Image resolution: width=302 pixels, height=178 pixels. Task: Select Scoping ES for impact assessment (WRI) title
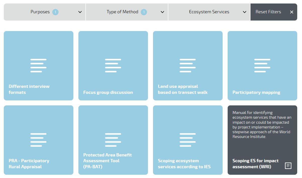pyautogui.click(x=256, y=164)
